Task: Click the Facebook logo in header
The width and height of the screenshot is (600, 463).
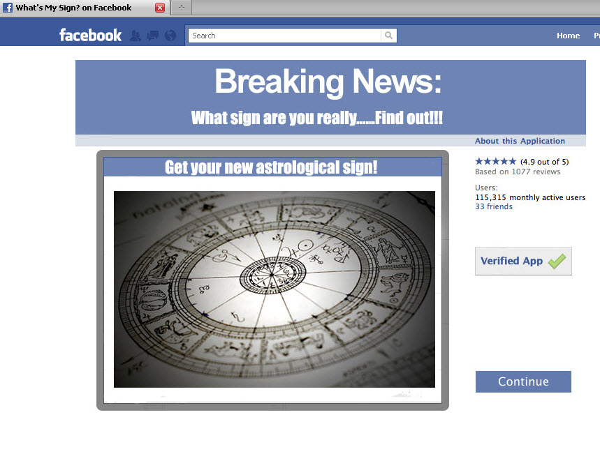Action: tap(90, 36)
